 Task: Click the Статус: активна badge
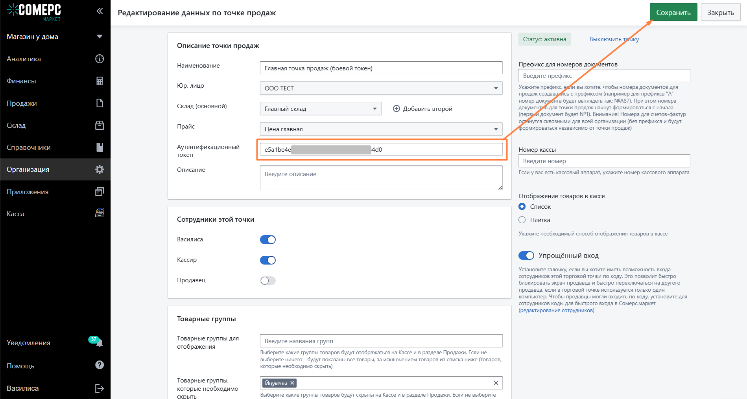pos(544,39)
